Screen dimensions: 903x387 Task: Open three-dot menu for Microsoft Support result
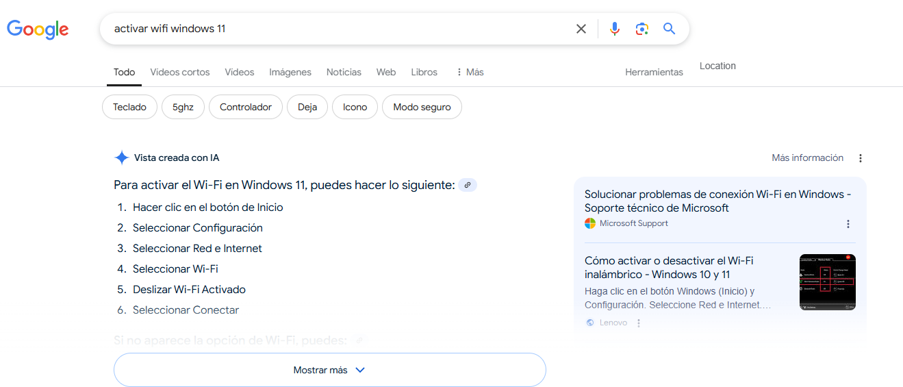click(848, 224)
